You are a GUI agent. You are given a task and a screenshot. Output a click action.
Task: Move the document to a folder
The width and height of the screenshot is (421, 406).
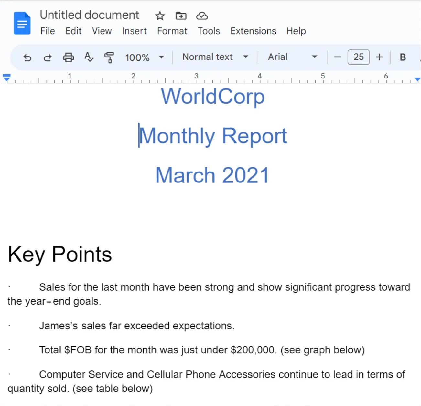click(x=181, y=16)
